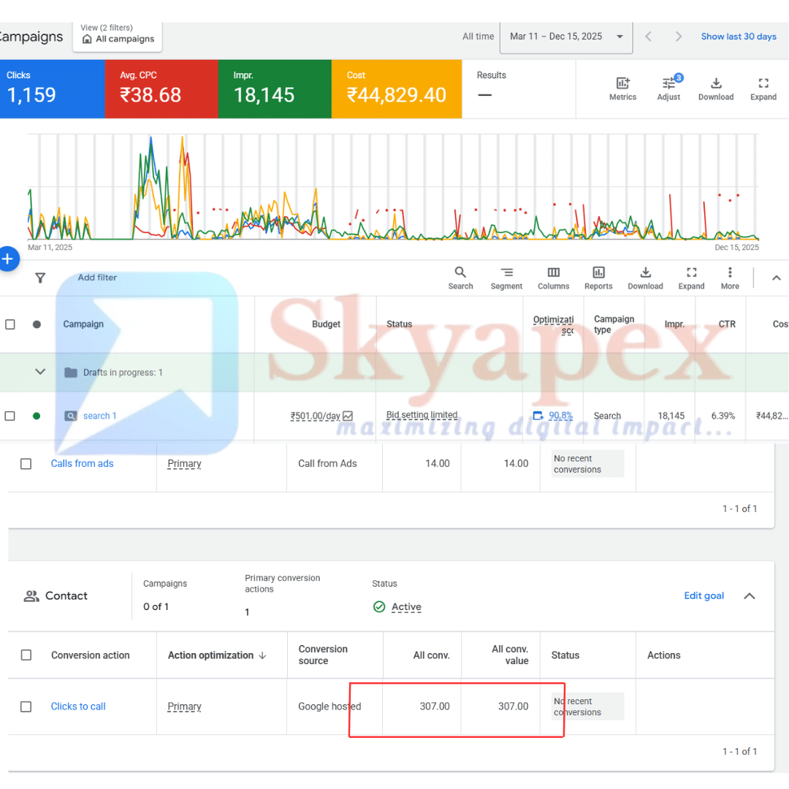
Task: Open the Metrics chart options icon
Action: point(622,84)
